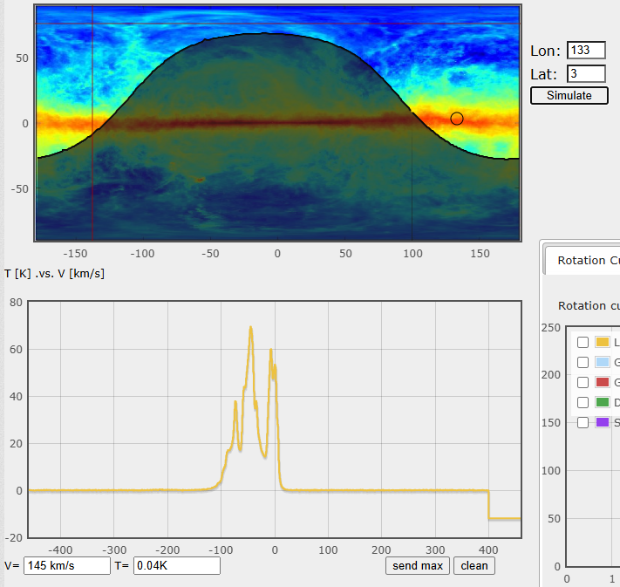Toggle the checkbox next to the purple swatch
This screenshot has width=620, height=587.
583,422
